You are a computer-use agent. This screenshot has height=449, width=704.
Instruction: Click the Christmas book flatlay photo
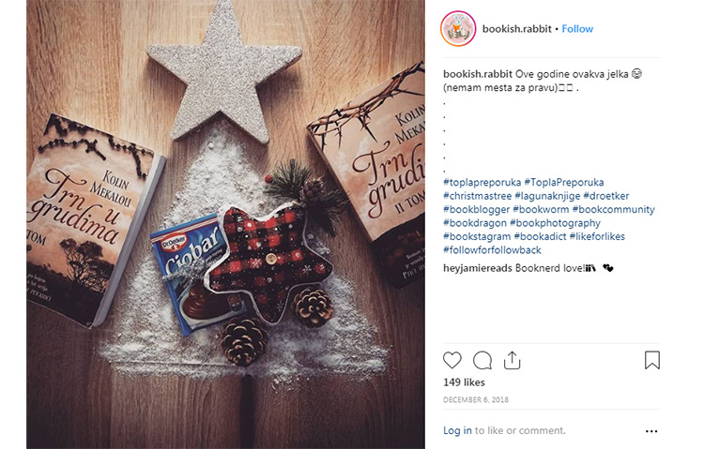pyautogui.click(x=225, y=224)
